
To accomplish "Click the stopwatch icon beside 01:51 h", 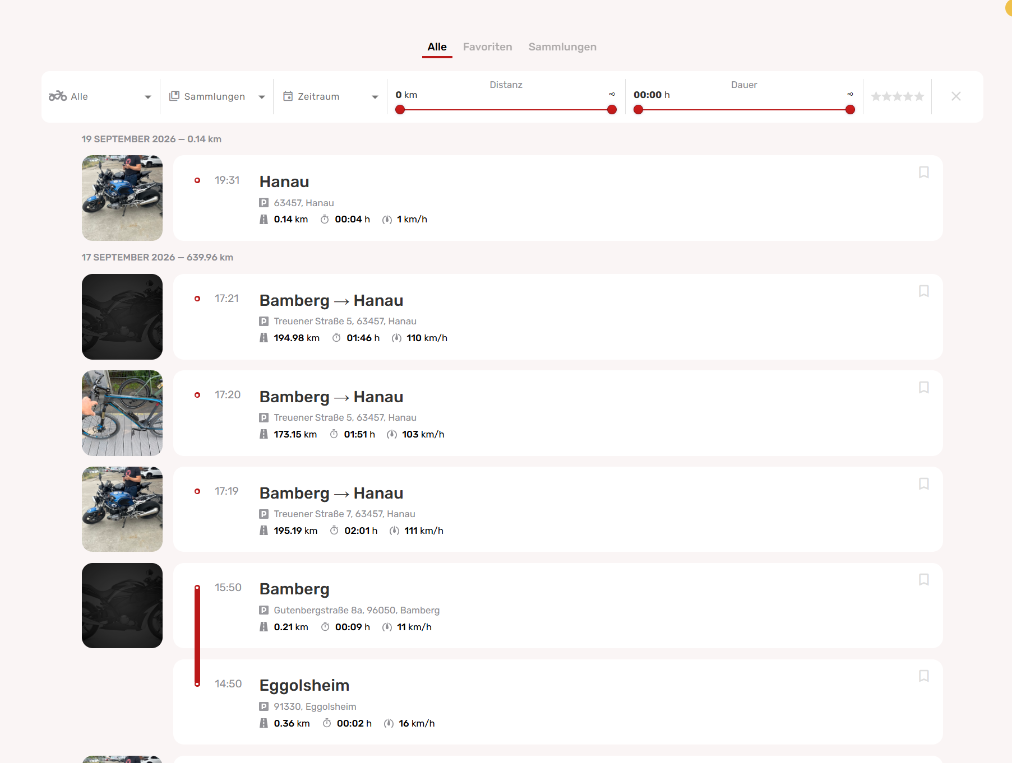I will (334, 434).
